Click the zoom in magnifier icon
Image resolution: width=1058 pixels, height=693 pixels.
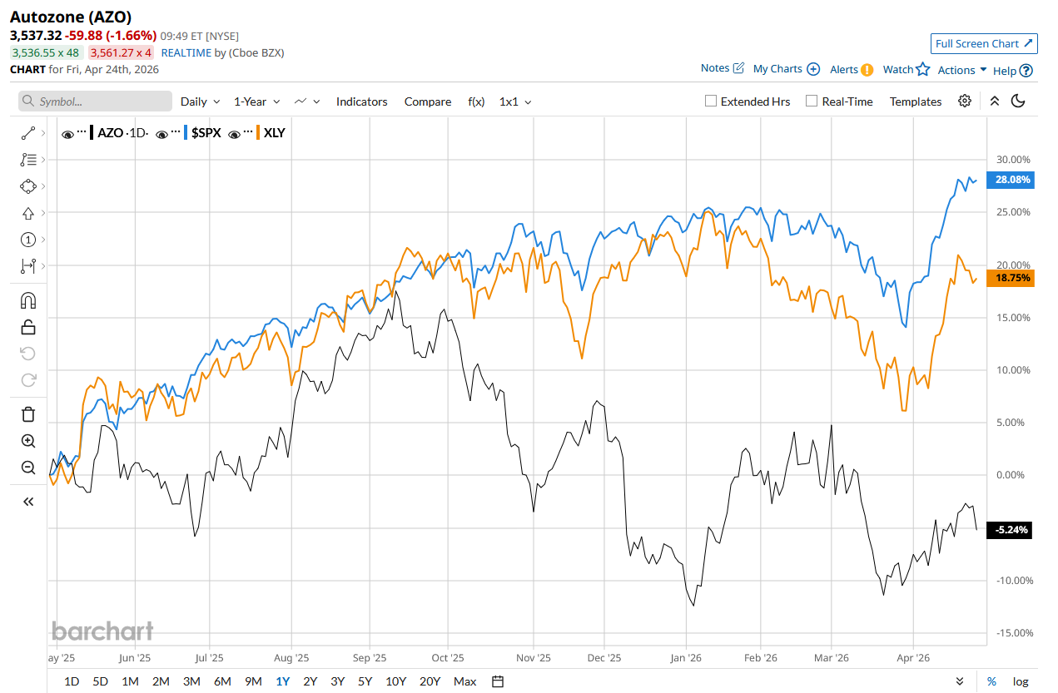pyautogui.click(x=27, y=441)
